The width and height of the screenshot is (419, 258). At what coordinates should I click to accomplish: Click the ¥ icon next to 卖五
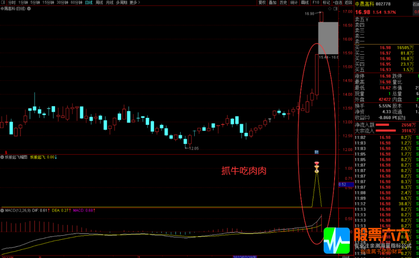point(367,19)
